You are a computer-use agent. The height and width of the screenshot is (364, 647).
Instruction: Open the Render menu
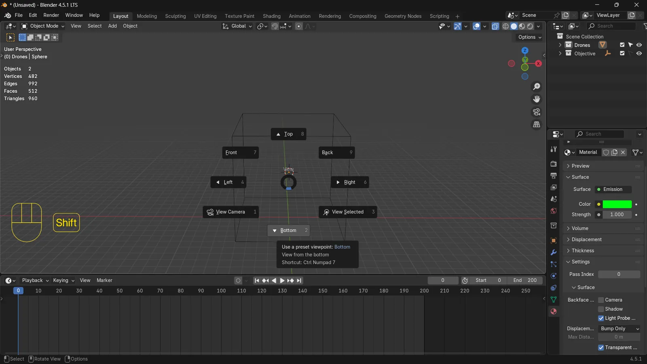pos(51,15)
